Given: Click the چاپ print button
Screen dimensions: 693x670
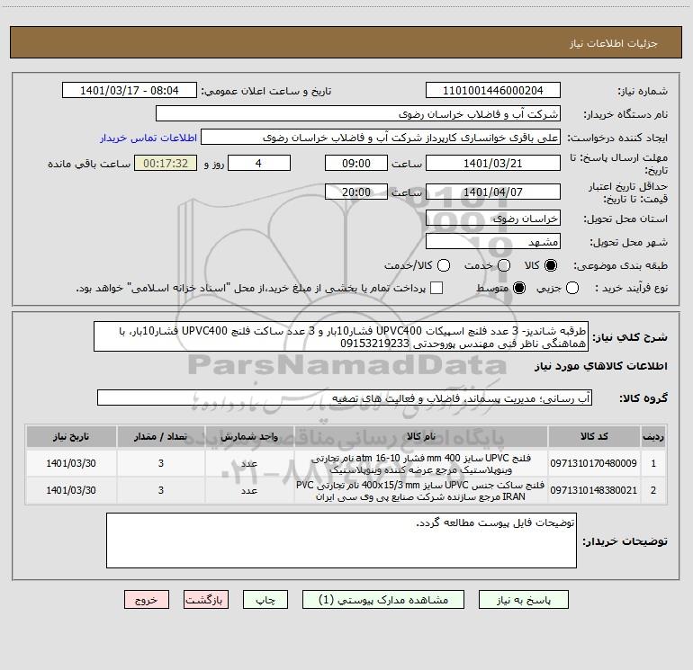Looking at the screenshot, I should pyautogui.click(x=265, y=600).
